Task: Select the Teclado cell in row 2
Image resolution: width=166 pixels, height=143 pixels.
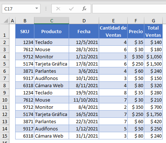Action: 51,42
